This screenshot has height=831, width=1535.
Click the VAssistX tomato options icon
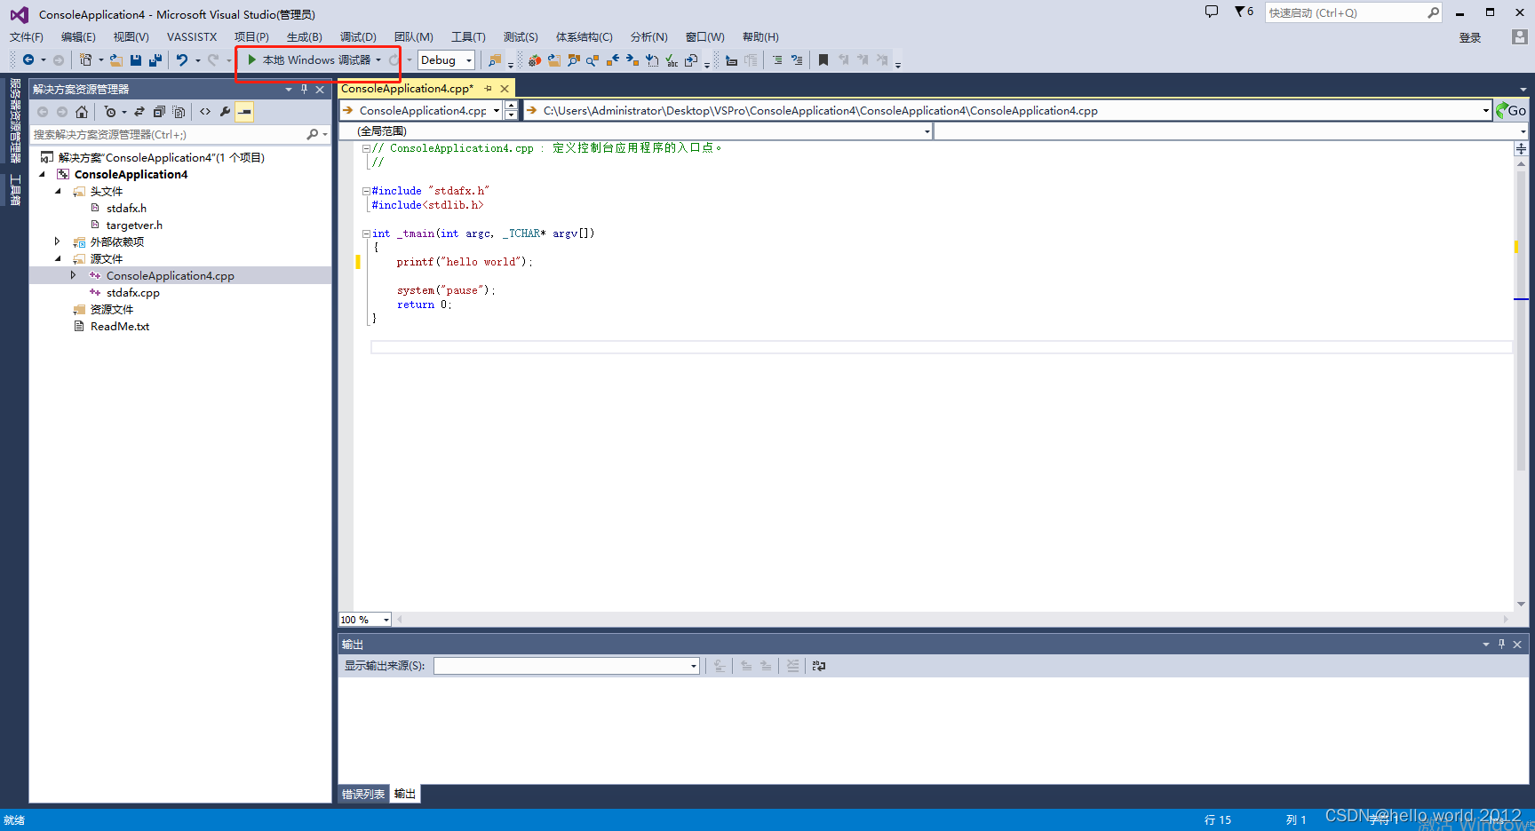click(x=534, y=60)
